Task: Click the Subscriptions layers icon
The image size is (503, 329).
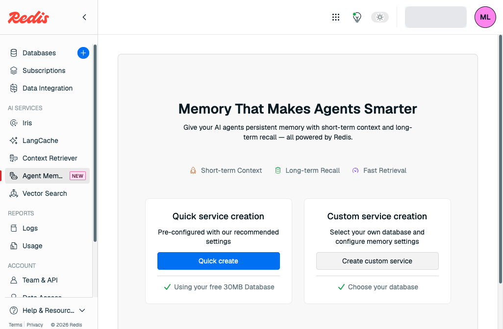Action: click(x=13, y=70)
